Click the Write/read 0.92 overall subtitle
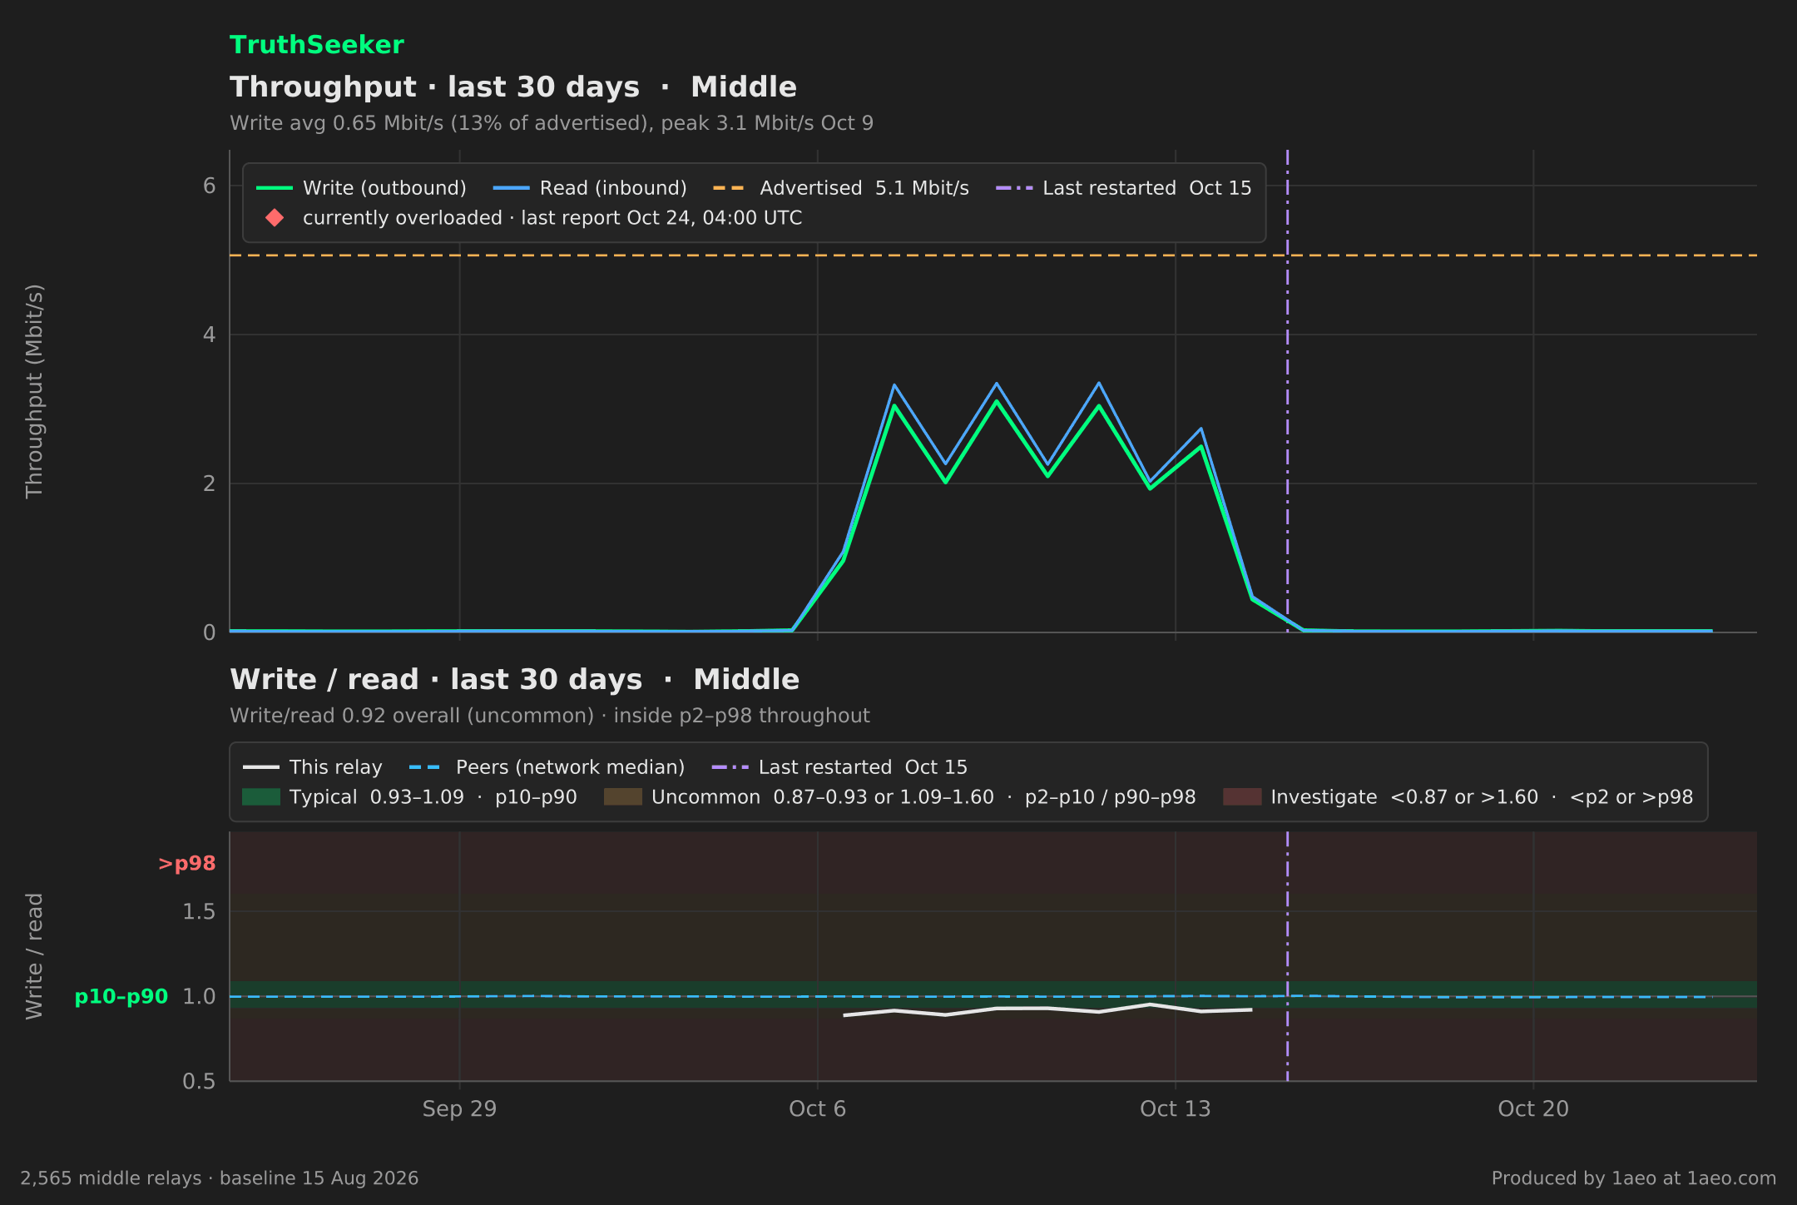1797x1205 pixels. pos(550,716)
